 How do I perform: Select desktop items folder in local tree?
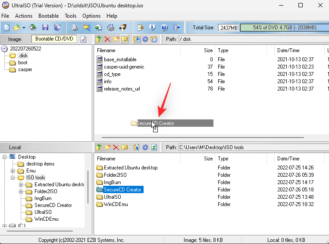point(41,164)
